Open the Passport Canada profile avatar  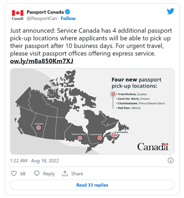tap(17, 15)
